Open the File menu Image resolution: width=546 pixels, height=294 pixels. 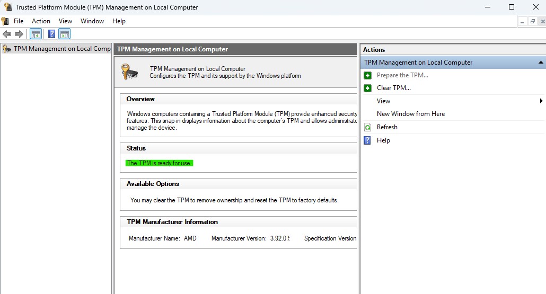pos(19,21)
